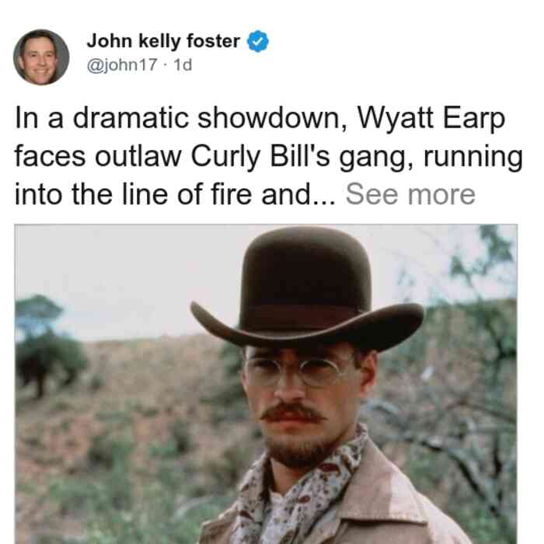This screenshot has width=544, height=544.
Task: Click the word "running" in the post
Action: coord(473,157)
